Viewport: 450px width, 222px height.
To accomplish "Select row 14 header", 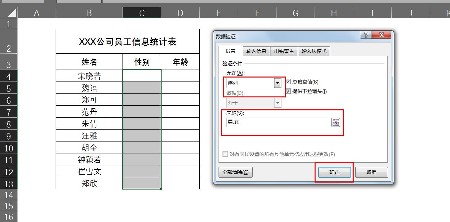I will coord(9,195).
